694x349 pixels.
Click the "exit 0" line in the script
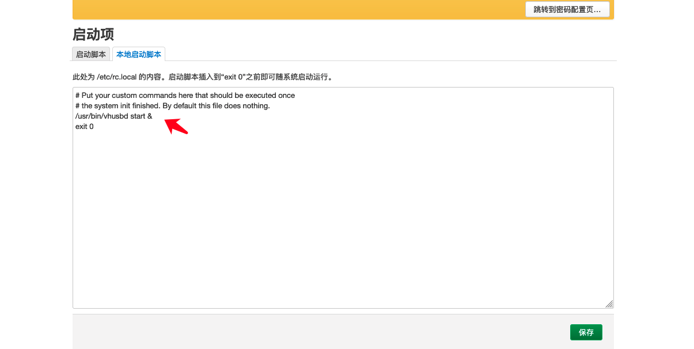(85, 127)
